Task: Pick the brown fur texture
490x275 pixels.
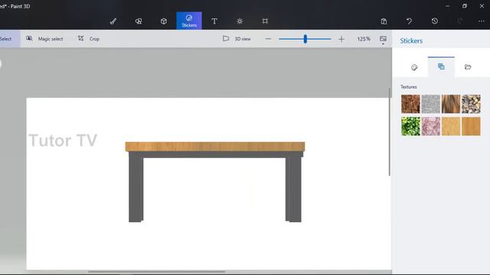Action: pos(451,104)
